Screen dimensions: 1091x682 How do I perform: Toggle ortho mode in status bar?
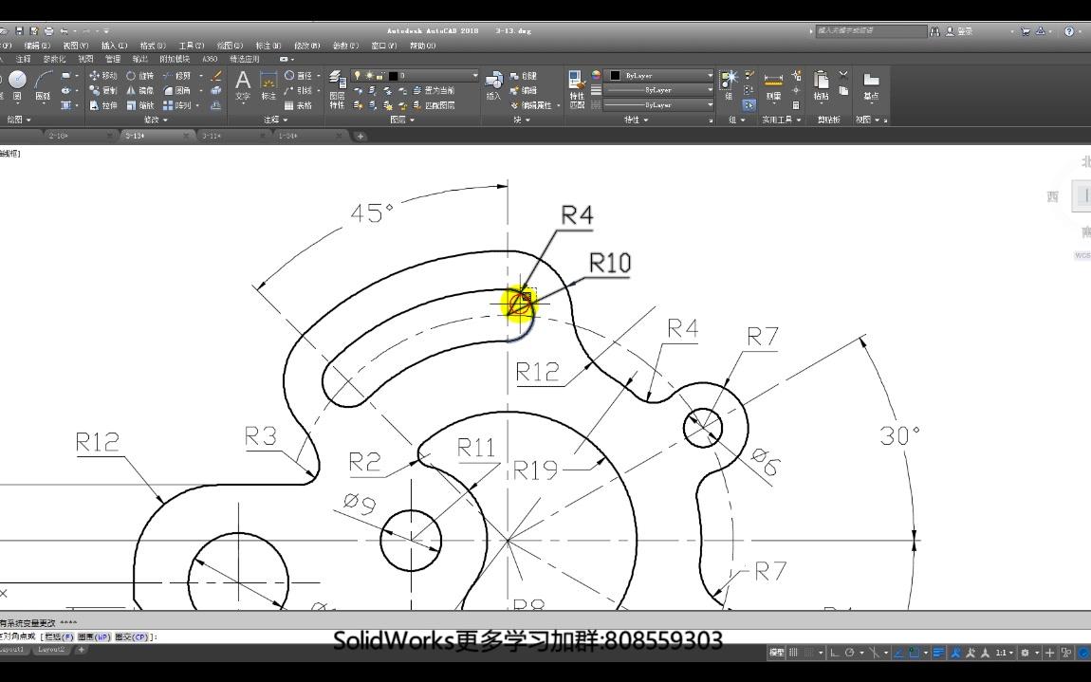pyautogui.click(x=834, y=652)
